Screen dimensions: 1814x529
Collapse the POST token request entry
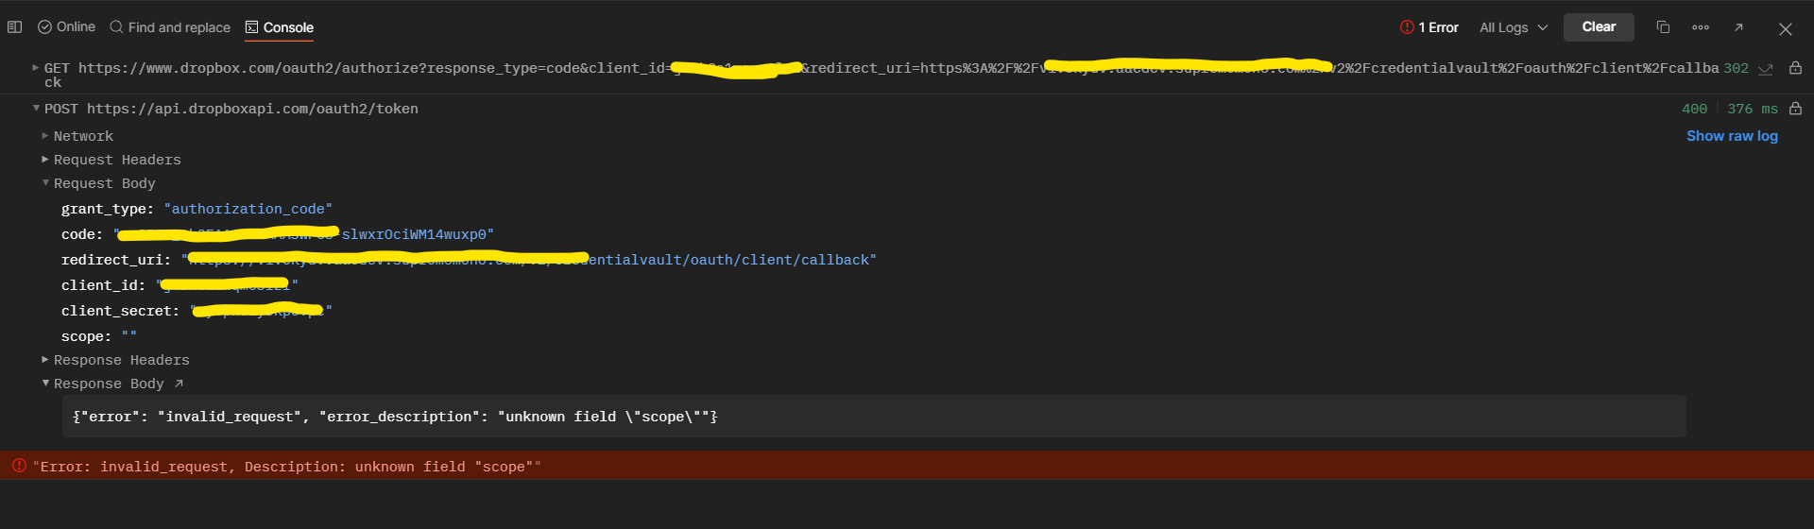pyautogui.click(x=36, y=109)
